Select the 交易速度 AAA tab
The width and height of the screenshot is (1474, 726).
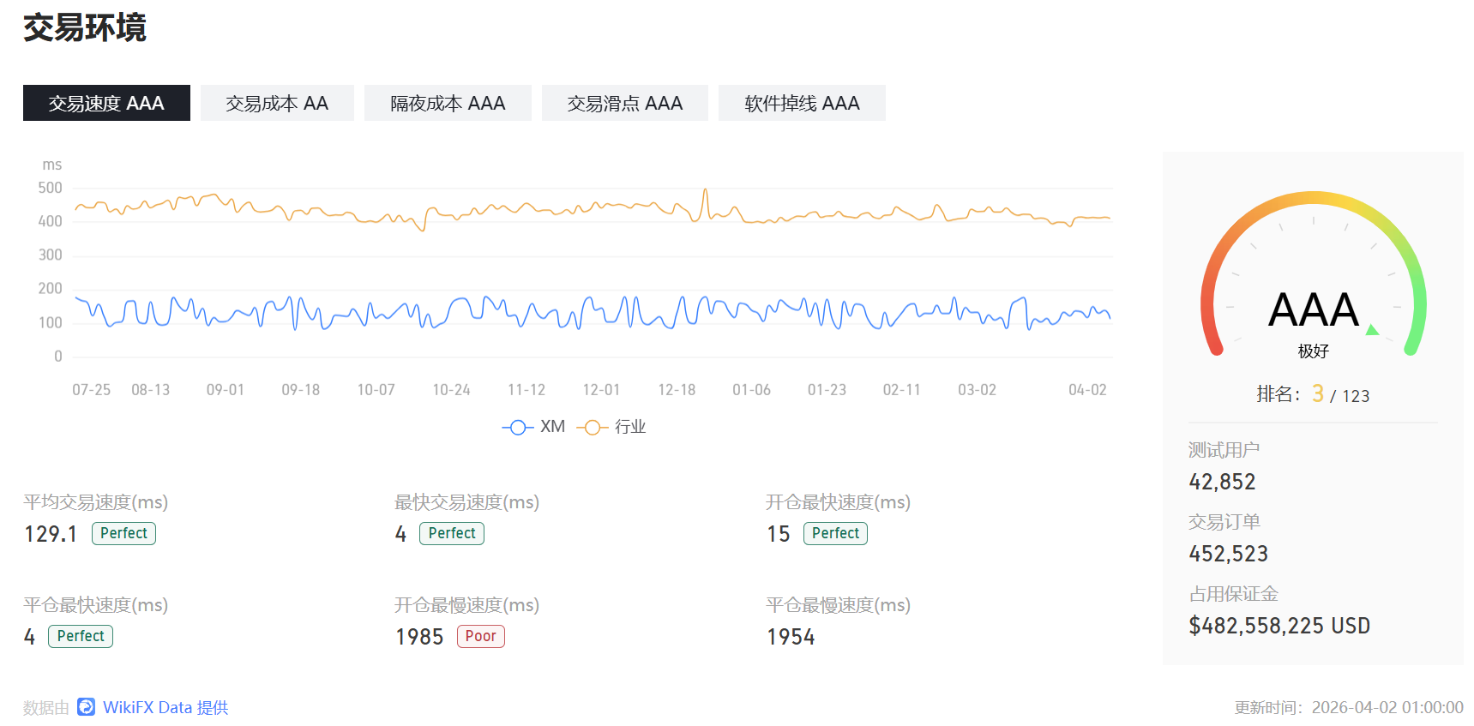[106, 103]
